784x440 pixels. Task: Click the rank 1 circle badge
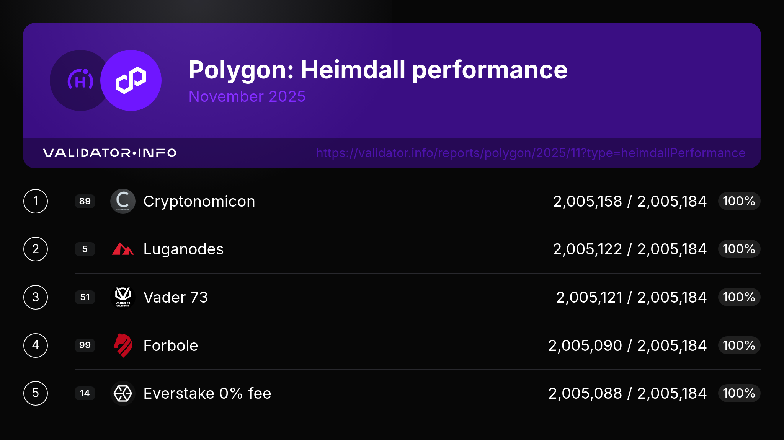point(36,201)
